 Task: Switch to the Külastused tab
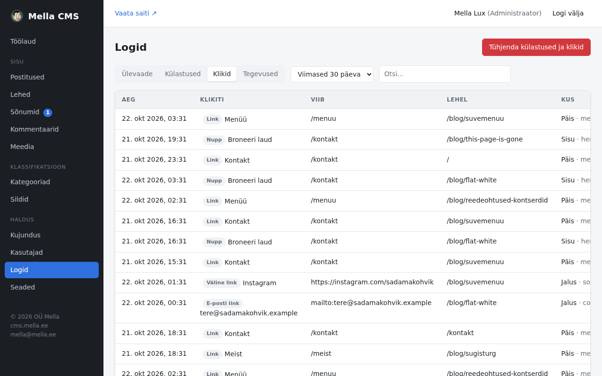(x=183, y=74)
